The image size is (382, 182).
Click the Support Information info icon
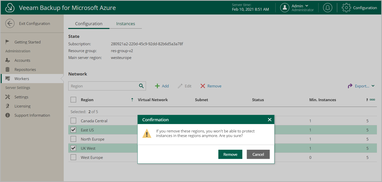pos(8,115)
